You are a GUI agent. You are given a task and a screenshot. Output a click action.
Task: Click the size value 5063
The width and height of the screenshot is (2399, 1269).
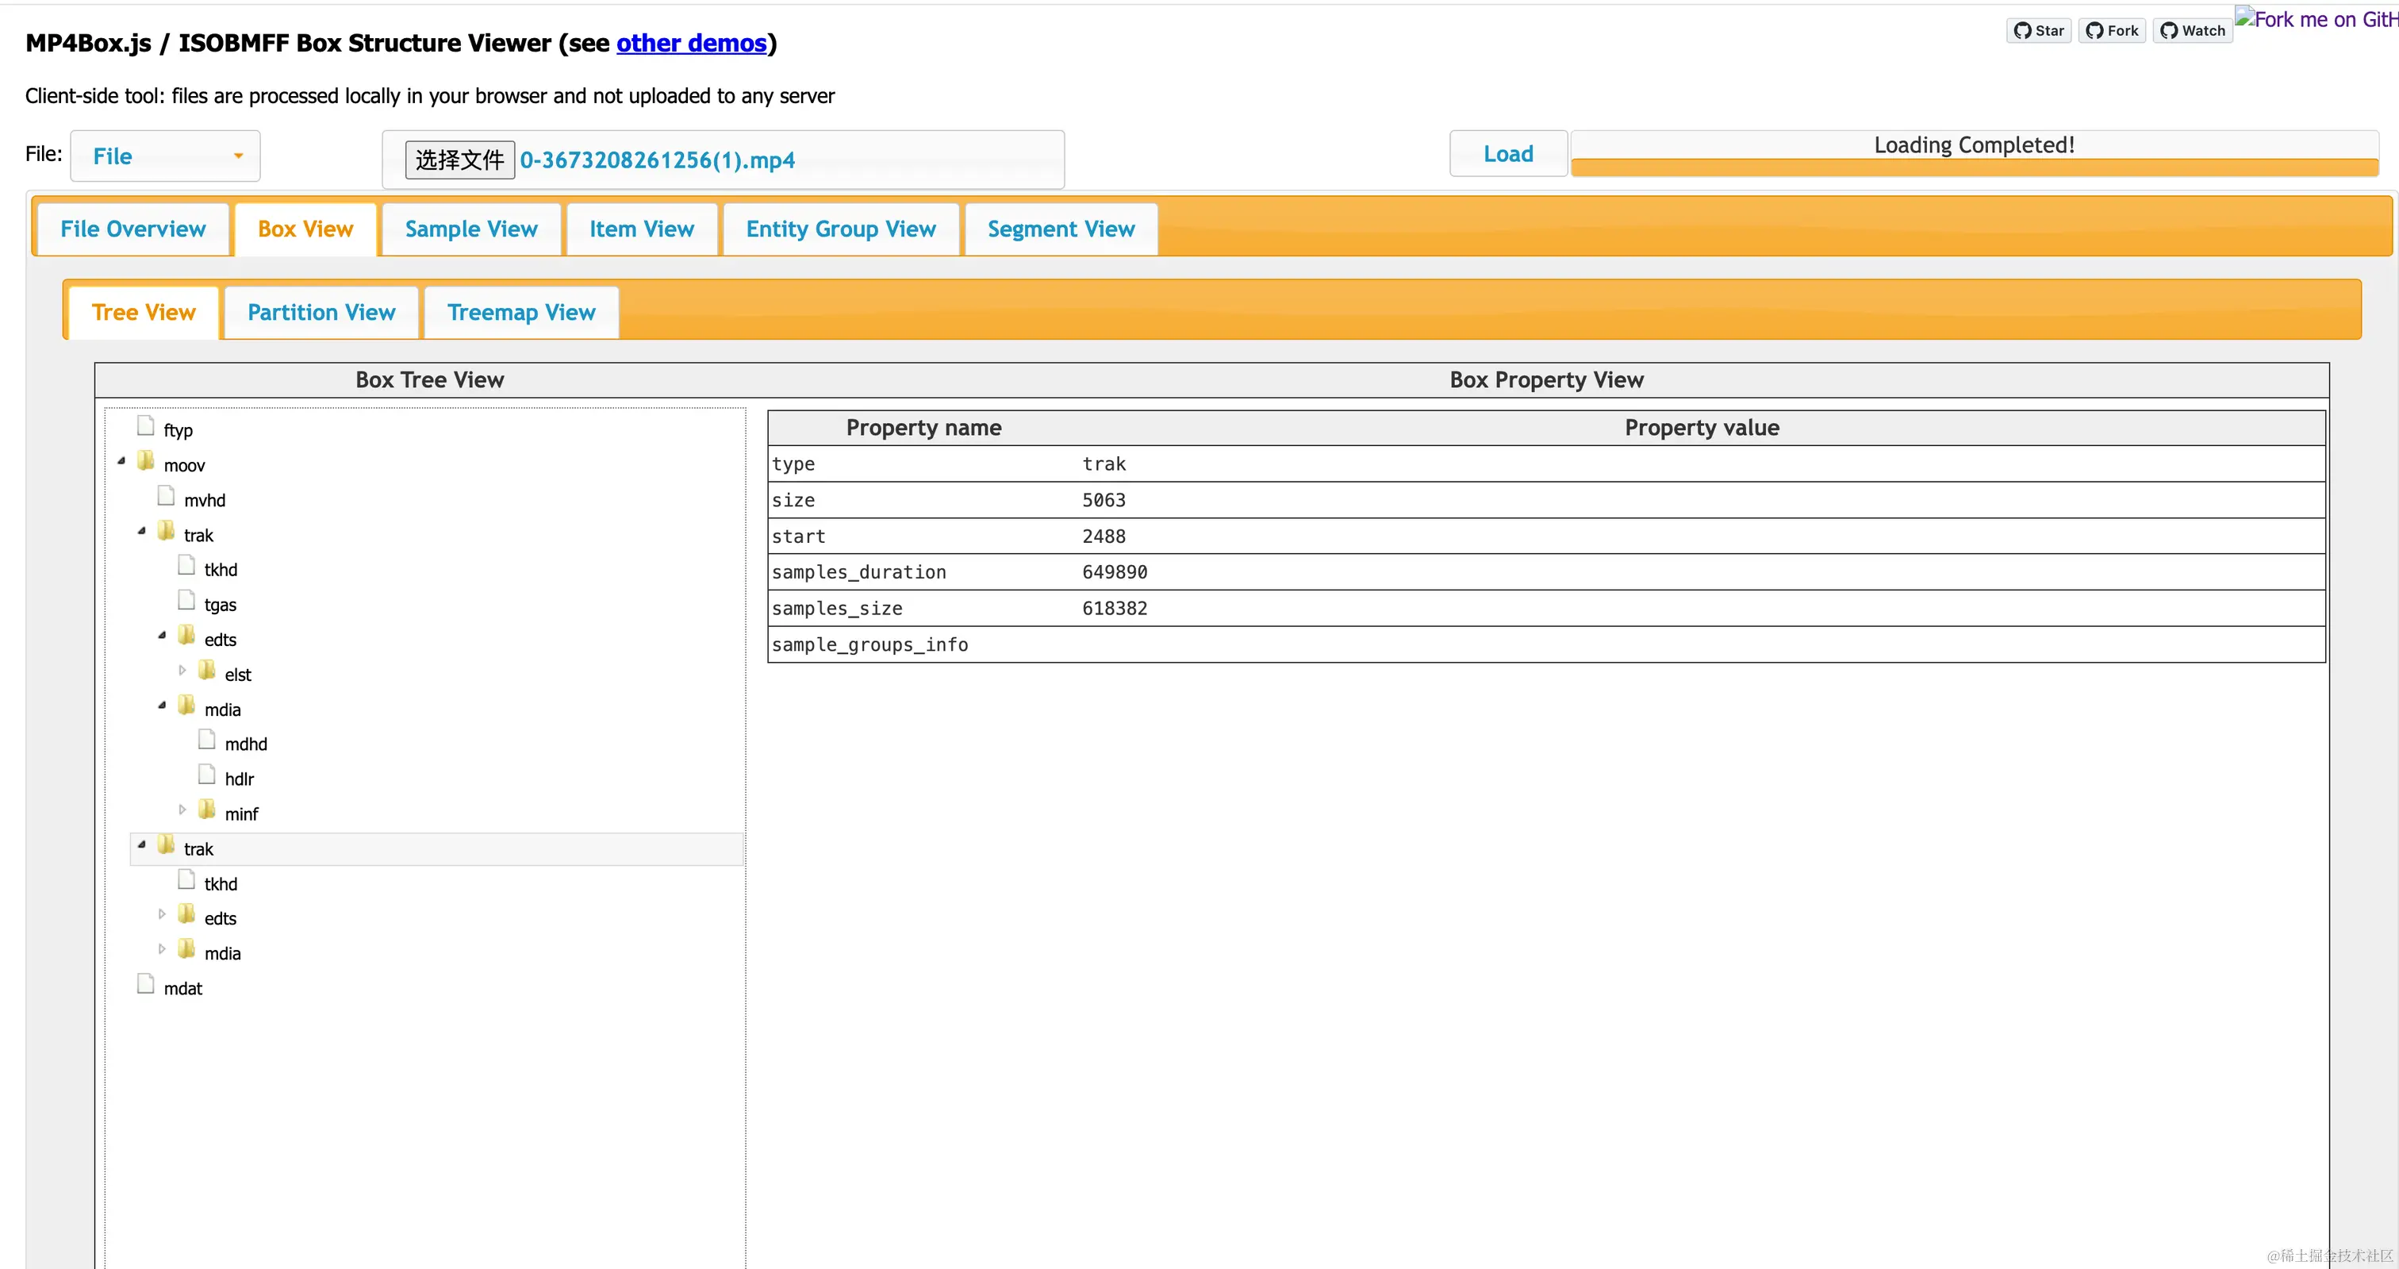pyautogui.click(x=1104, y=500)
